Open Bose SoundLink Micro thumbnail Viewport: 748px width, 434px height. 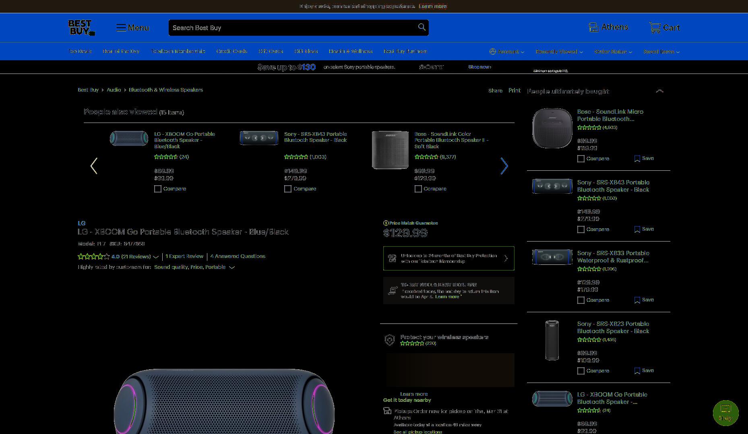click(552, 128)
